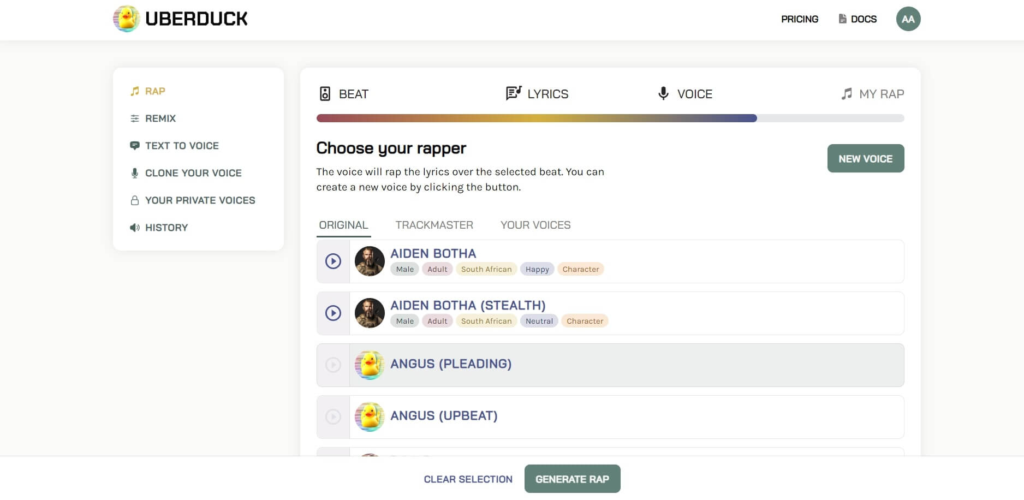This screenshot has width=1024, height=500.
Task: Click the Remix sliders icon
Action: point(135,118)
